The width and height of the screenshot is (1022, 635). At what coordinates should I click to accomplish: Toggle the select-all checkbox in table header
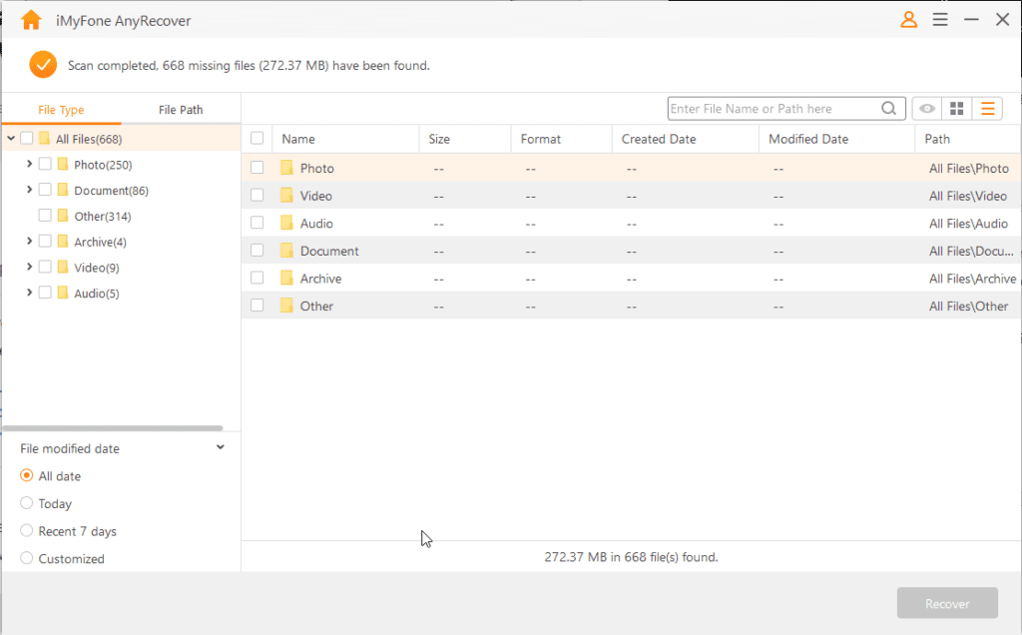[256, 138]
